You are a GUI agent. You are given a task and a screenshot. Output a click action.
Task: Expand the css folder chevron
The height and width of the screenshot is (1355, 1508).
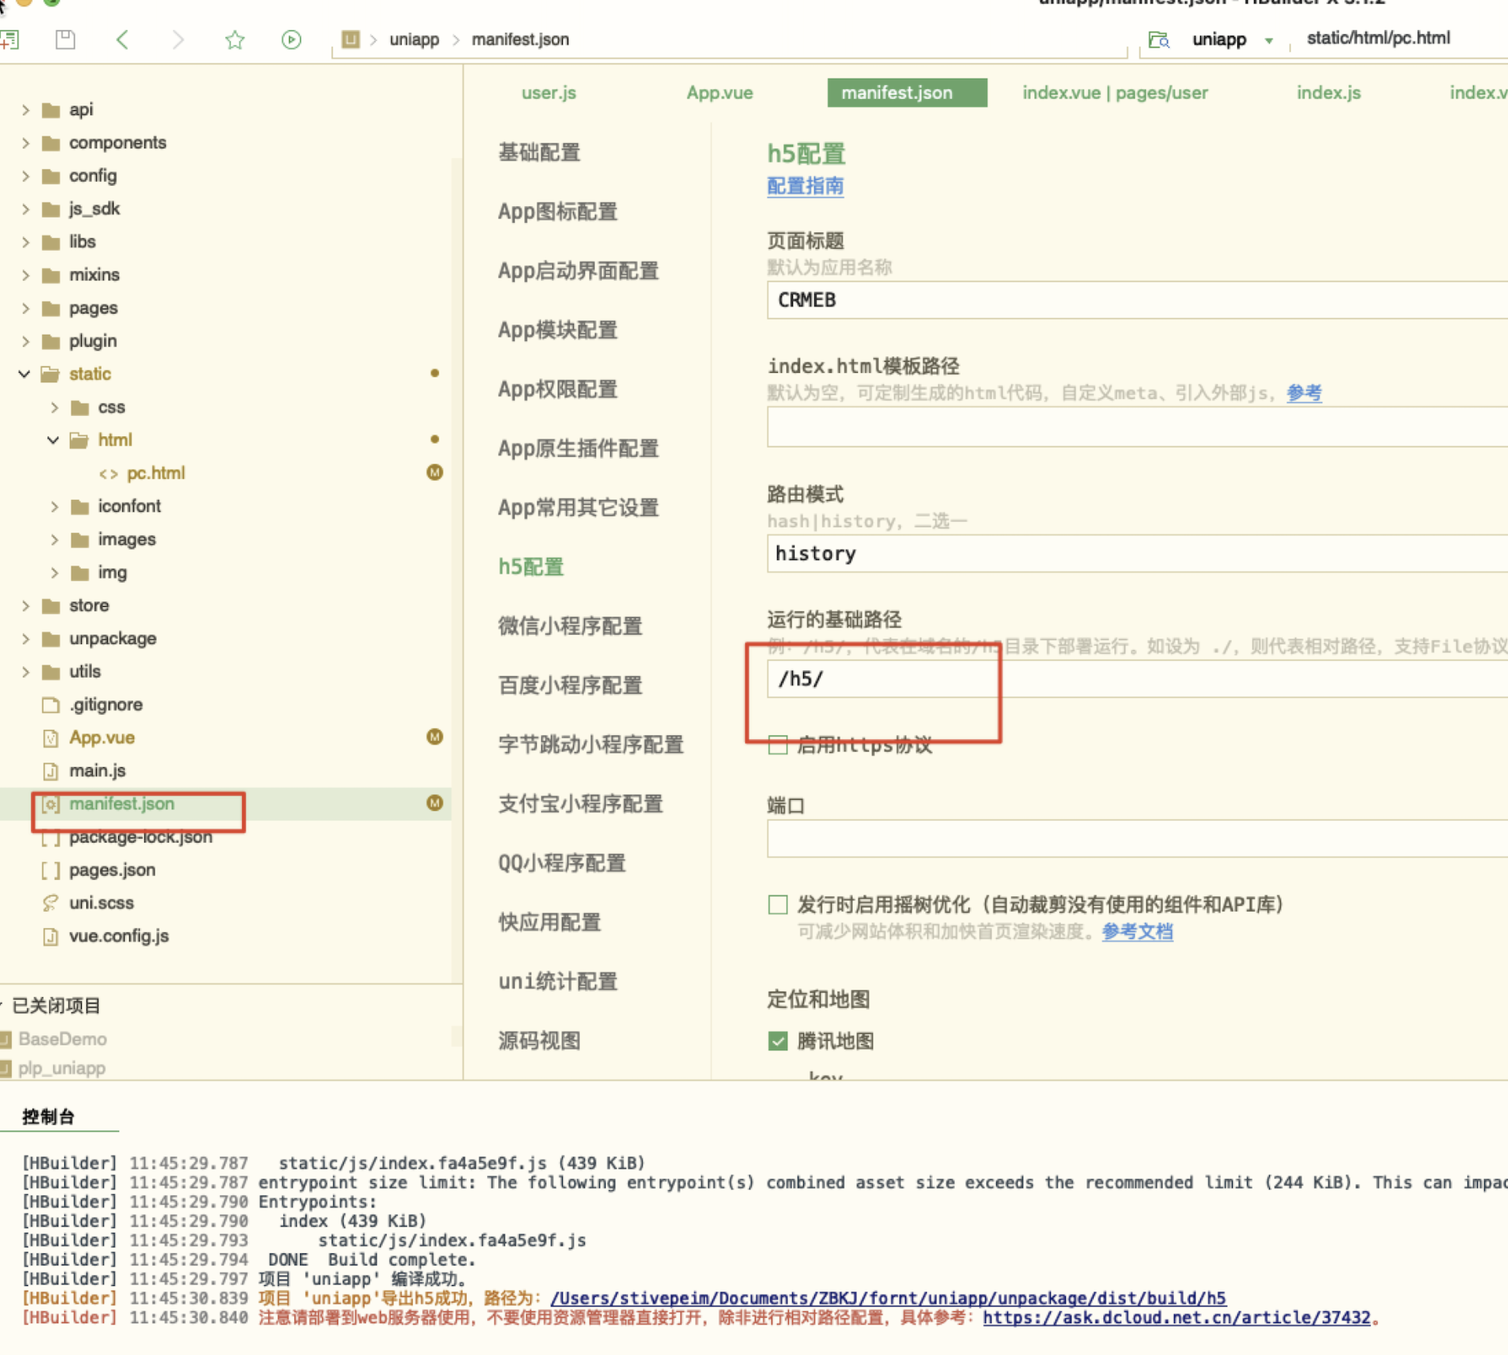click(54, 407)
